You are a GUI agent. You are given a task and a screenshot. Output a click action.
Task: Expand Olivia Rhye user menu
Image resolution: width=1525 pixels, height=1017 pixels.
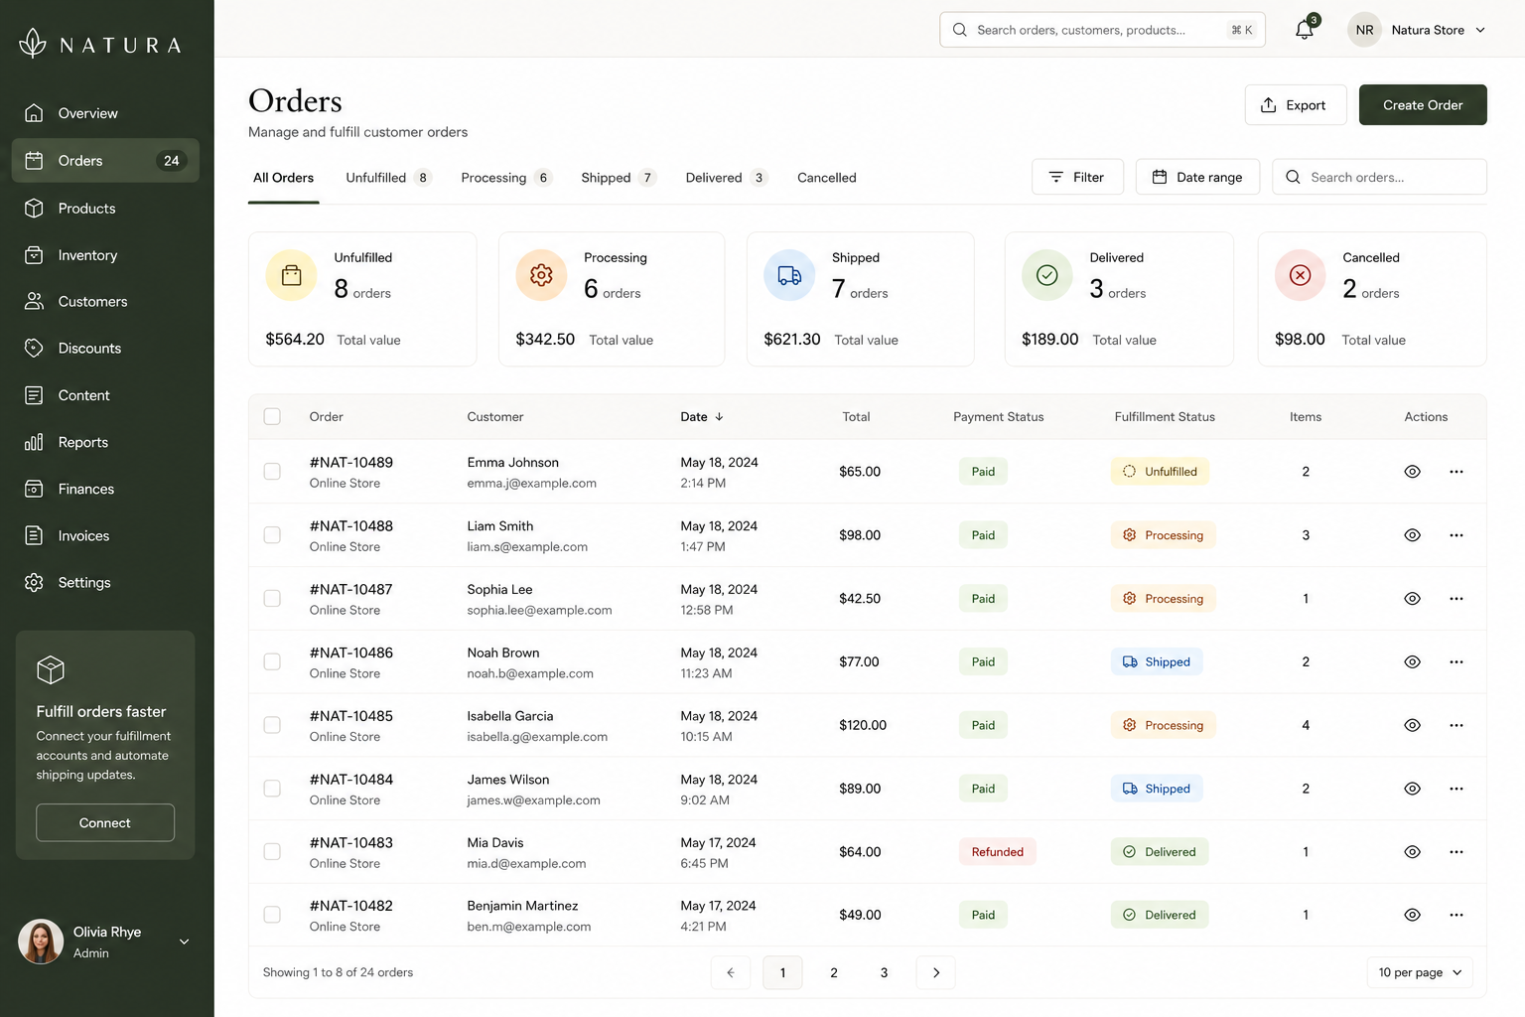184,942
